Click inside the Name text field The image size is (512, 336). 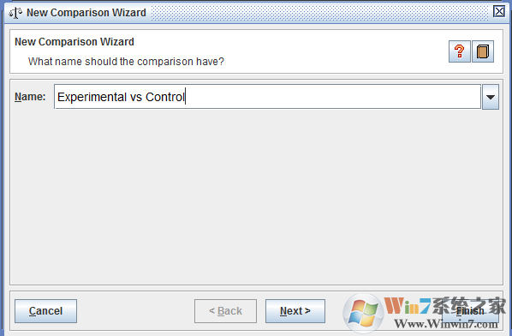267,97
